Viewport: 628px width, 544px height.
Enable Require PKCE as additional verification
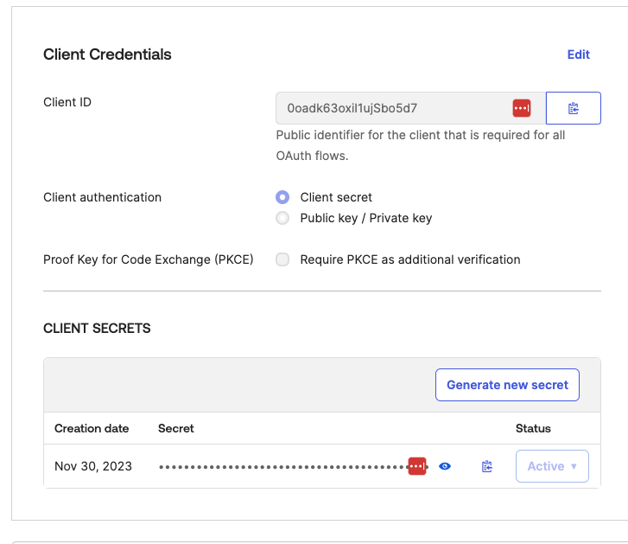(282, 259)
